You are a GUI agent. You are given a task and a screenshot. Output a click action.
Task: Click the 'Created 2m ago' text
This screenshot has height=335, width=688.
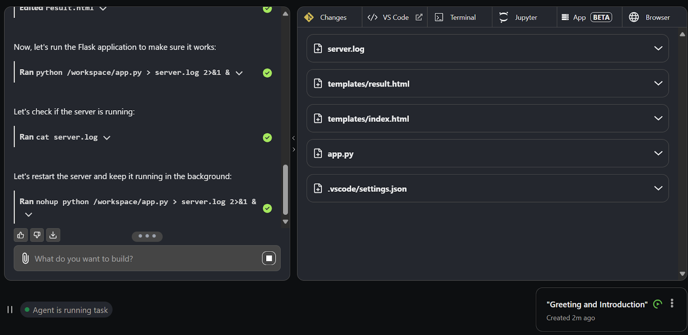(x=571, y=318)
